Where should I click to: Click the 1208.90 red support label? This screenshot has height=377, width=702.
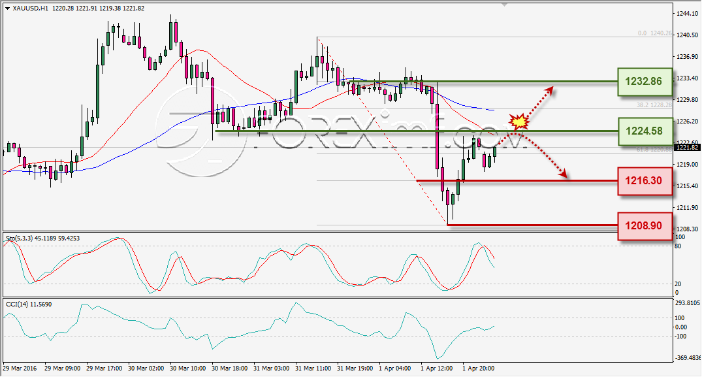point(645,225)
